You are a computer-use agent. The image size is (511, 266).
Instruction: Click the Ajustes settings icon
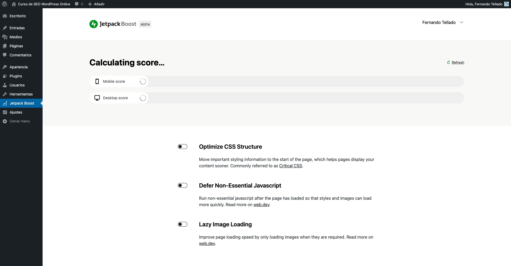(x=5, y=112)
